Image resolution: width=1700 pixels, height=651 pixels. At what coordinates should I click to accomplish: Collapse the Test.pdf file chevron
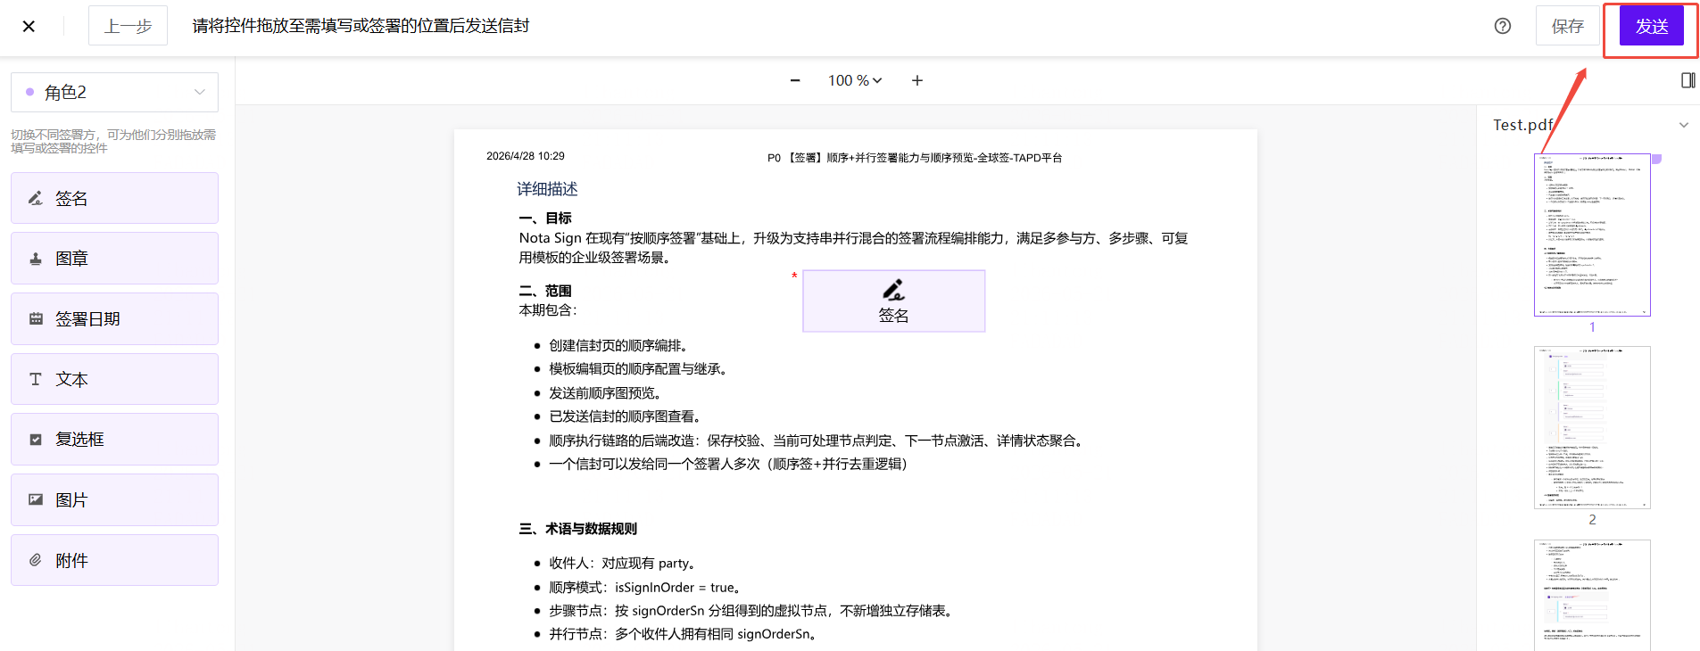click(1684, 125)
